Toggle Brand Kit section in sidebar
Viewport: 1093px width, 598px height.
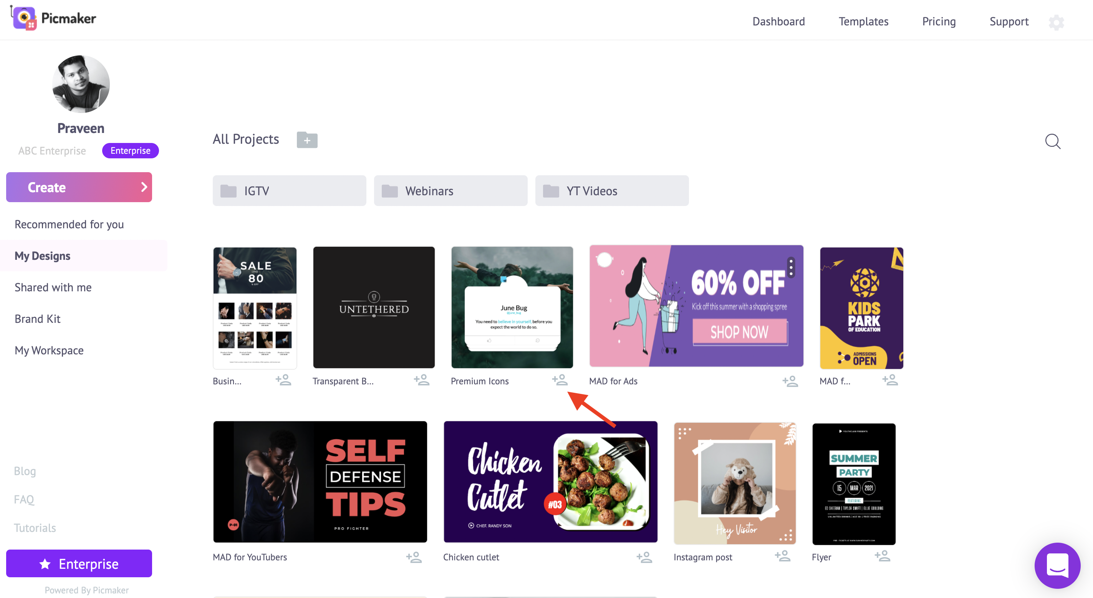38,318
